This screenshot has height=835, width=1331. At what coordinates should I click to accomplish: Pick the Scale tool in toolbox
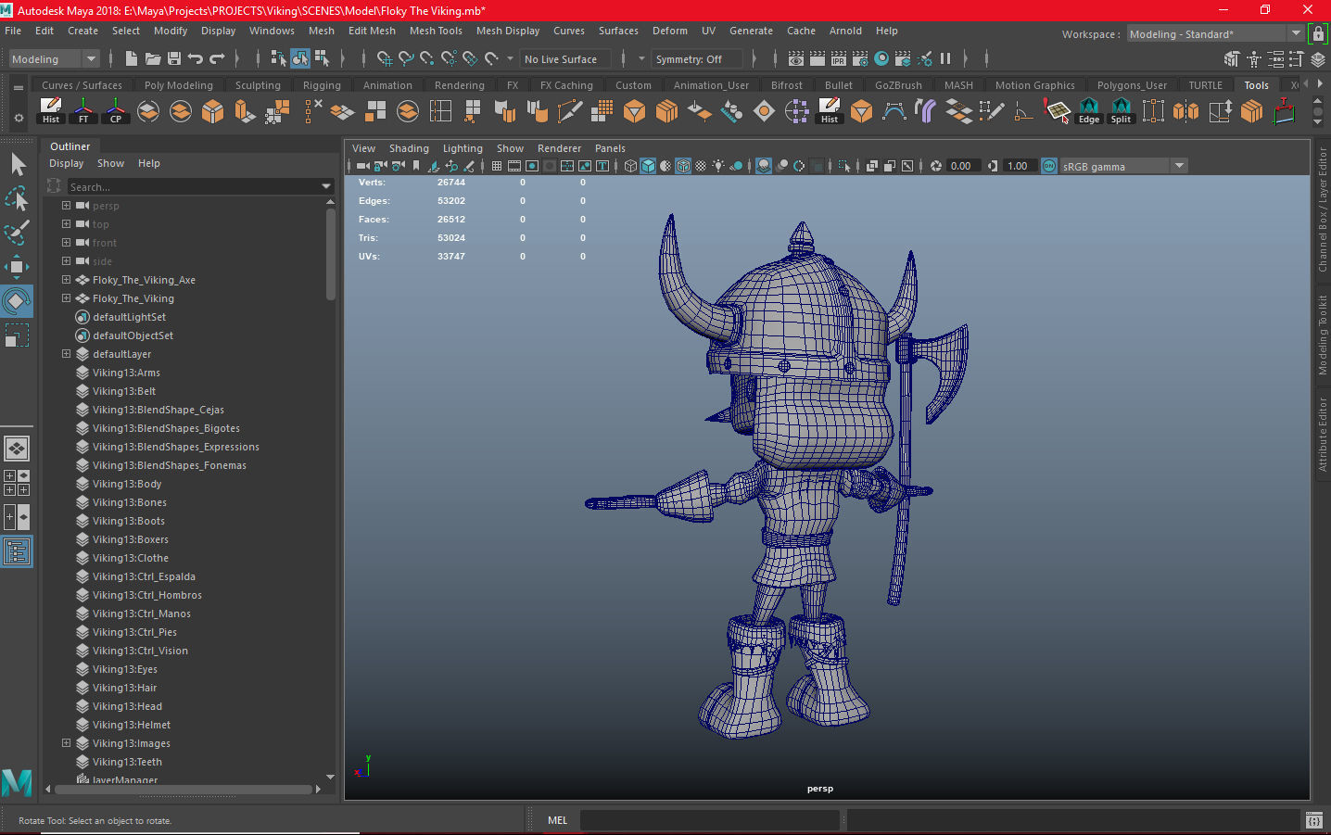(x=17, y=335)
